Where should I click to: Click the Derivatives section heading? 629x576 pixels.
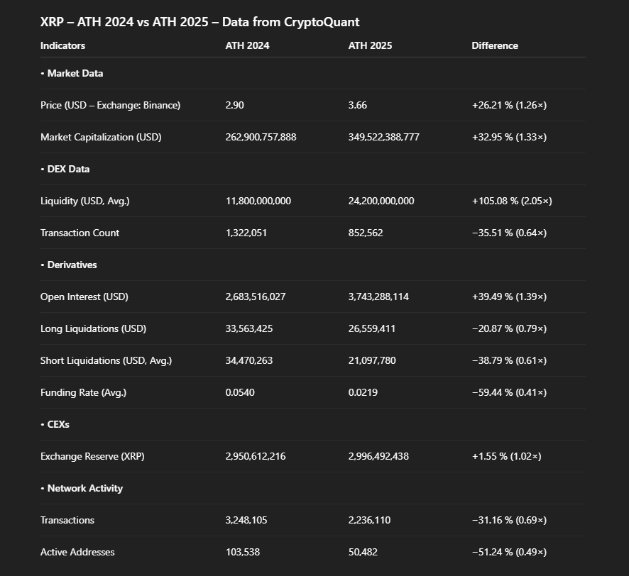pyautogui.click(x=72, y=265)
